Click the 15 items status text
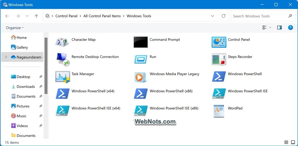Viewport: 298px width, 146px height. [12, 142]
